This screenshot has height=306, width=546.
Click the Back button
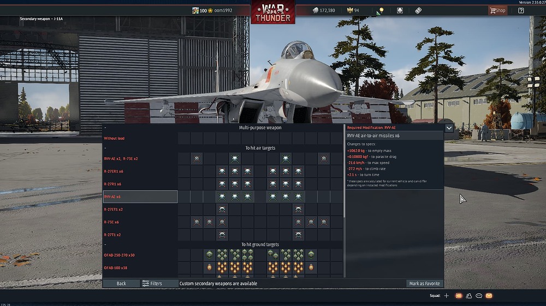click(121, 284)
